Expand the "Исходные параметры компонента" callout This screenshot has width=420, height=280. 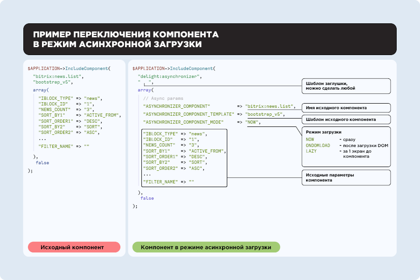coord(346,177)
